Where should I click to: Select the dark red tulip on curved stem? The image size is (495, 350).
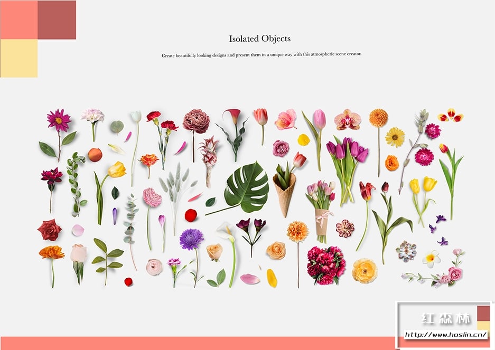coord(365,216)
